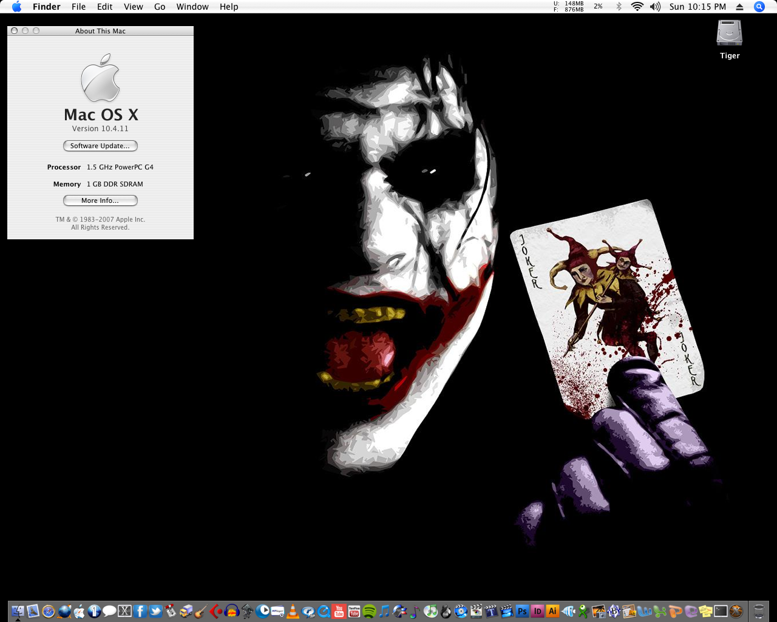Open the View menu
Viewport: 777px width, 622px height.
134,7
